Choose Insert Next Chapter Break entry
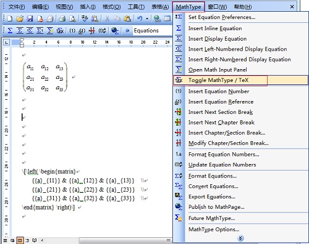 coord(240,123)
